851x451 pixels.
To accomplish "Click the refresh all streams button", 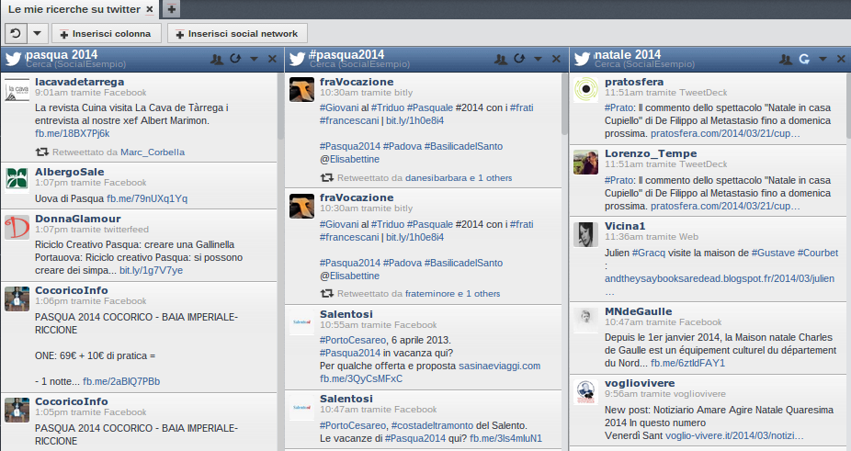I will tap(15, 33).
